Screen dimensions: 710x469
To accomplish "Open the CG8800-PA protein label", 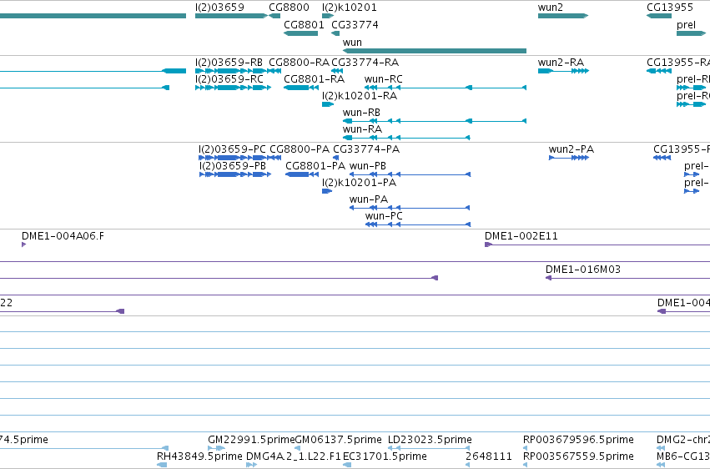I will [x=300, y=149].
